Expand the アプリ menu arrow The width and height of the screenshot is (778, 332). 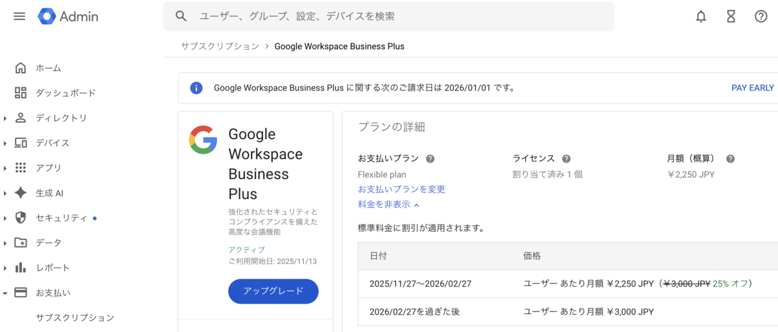click(x=5, y=168)
